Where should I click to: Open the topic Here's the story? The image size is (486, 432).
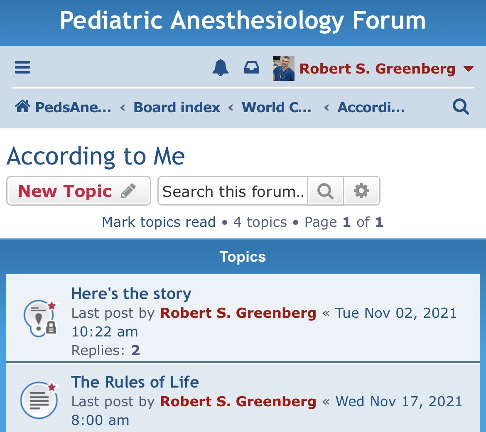pos(131,294)
